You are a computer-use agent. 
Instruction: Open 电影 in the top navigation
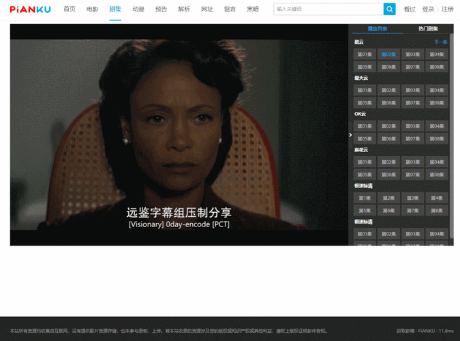93,9
